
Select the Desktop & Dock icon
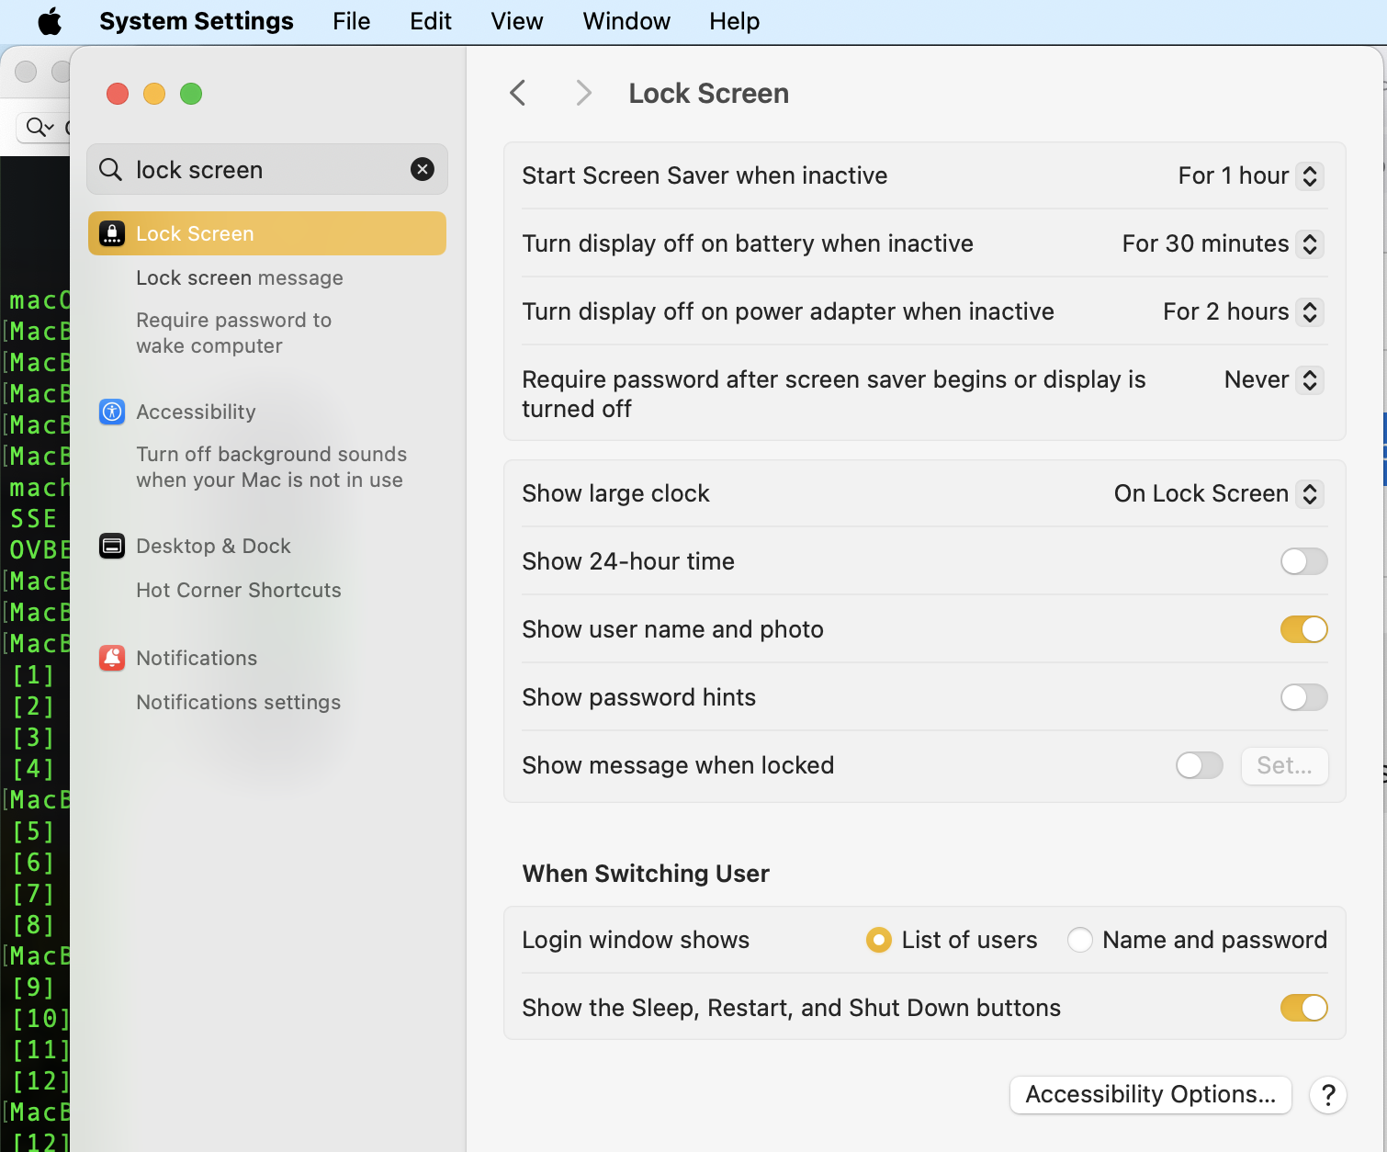pos(111,546)
